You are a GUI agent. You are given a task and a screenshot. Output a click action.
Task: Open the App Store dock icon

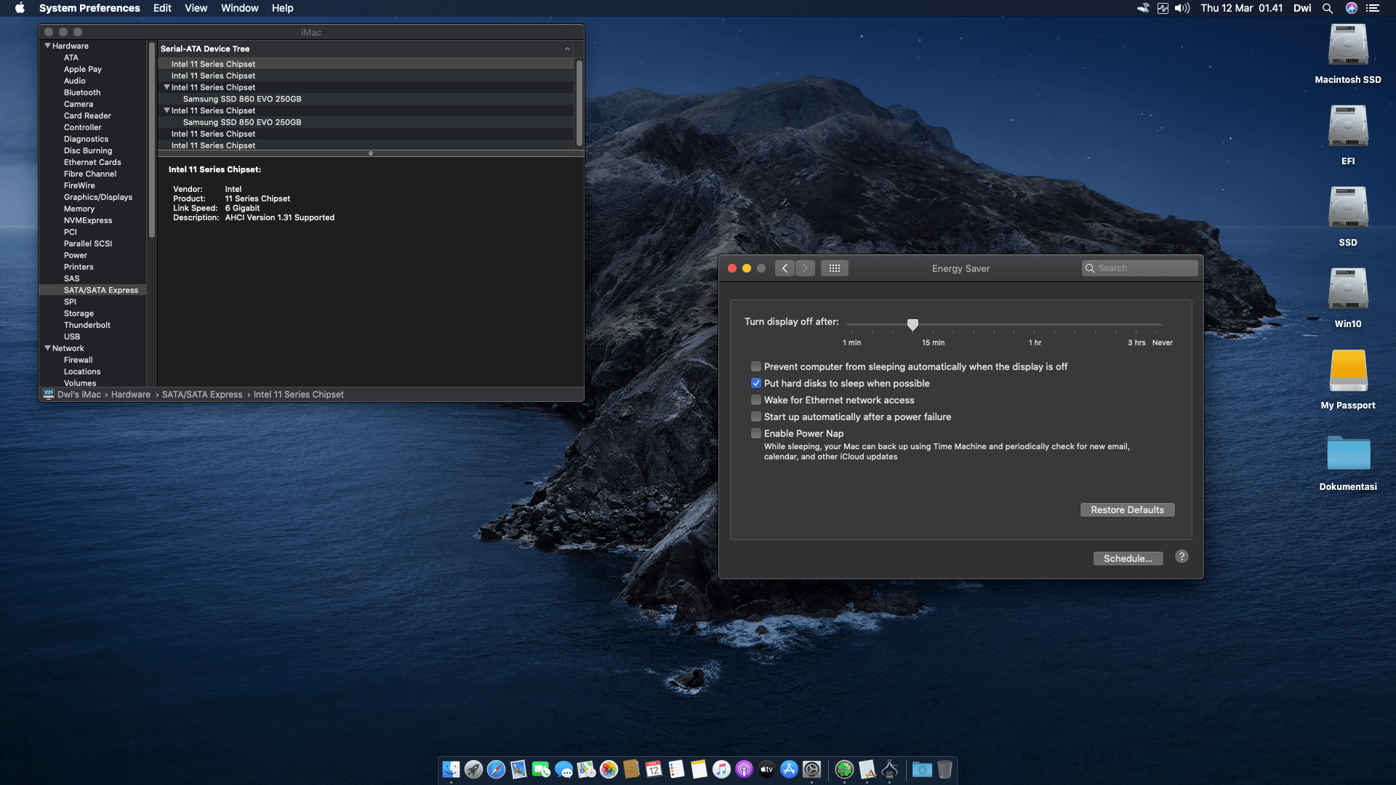789,769
